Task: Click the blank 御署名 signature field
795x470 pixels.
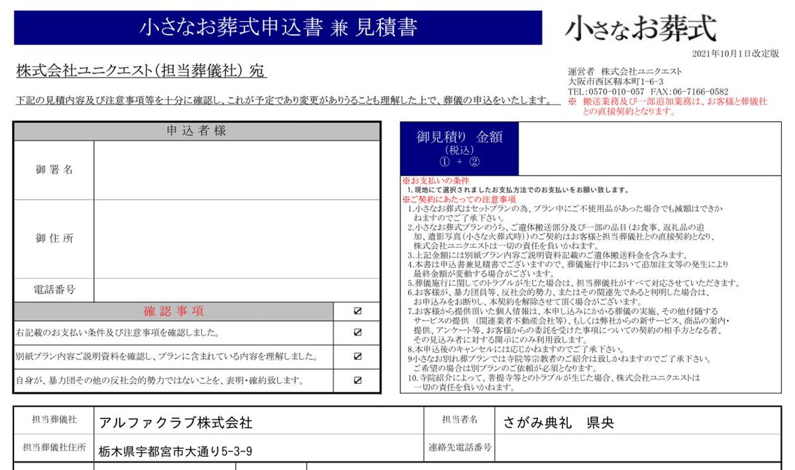Action: click(x=237, y=170)
